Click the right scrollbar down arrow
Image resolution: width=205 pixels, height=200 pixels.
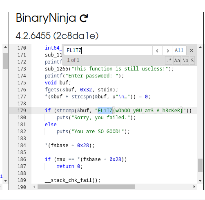[x=200, y=181]
